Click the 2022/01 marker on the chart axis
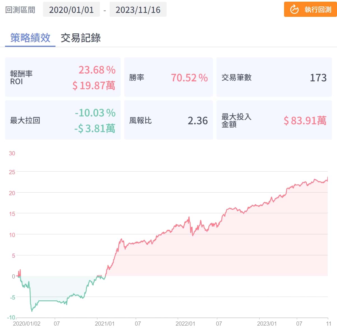The width and height of the screenshot is (337, 329). click(x=185, y=324)
